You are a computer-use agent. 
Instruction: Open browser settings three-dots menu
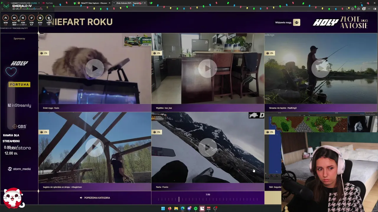pos(369,9)
